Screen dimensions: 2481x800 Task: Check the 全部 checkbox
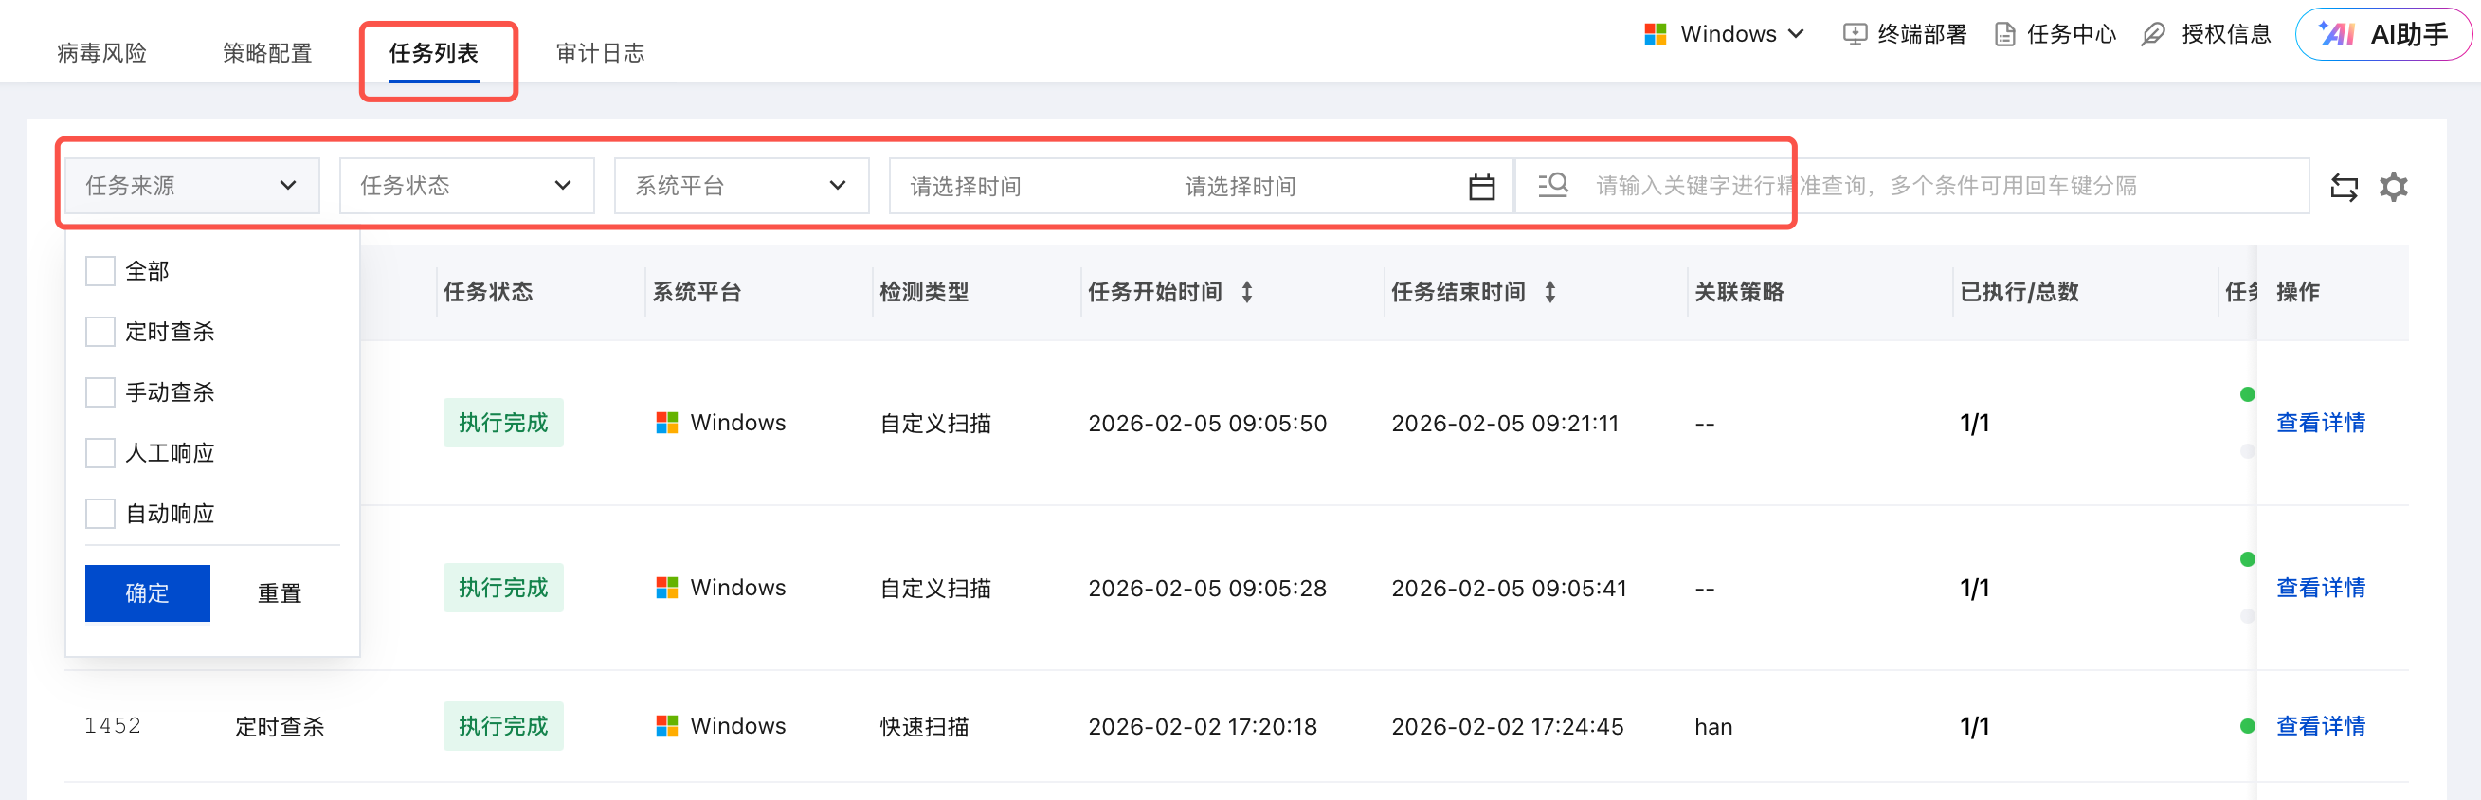[x=100, y=271]
